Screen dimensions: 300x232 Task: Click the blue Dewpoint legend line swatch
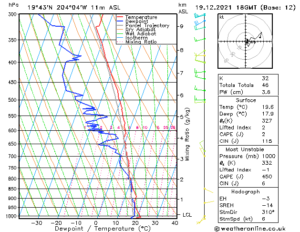(x=120, y=21)
